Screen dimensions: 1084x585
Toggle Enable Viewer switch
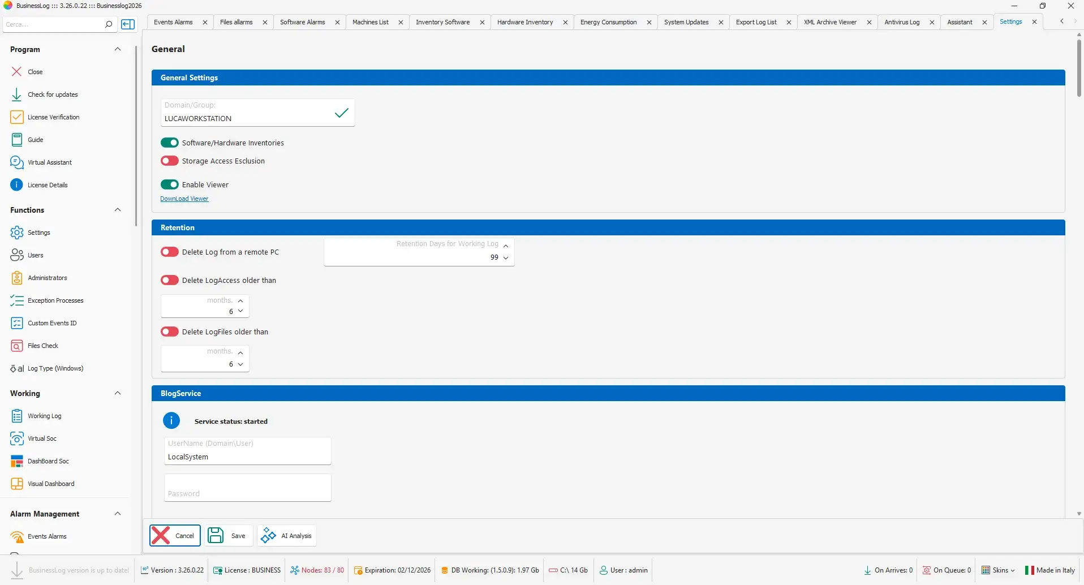click(170, 184)
